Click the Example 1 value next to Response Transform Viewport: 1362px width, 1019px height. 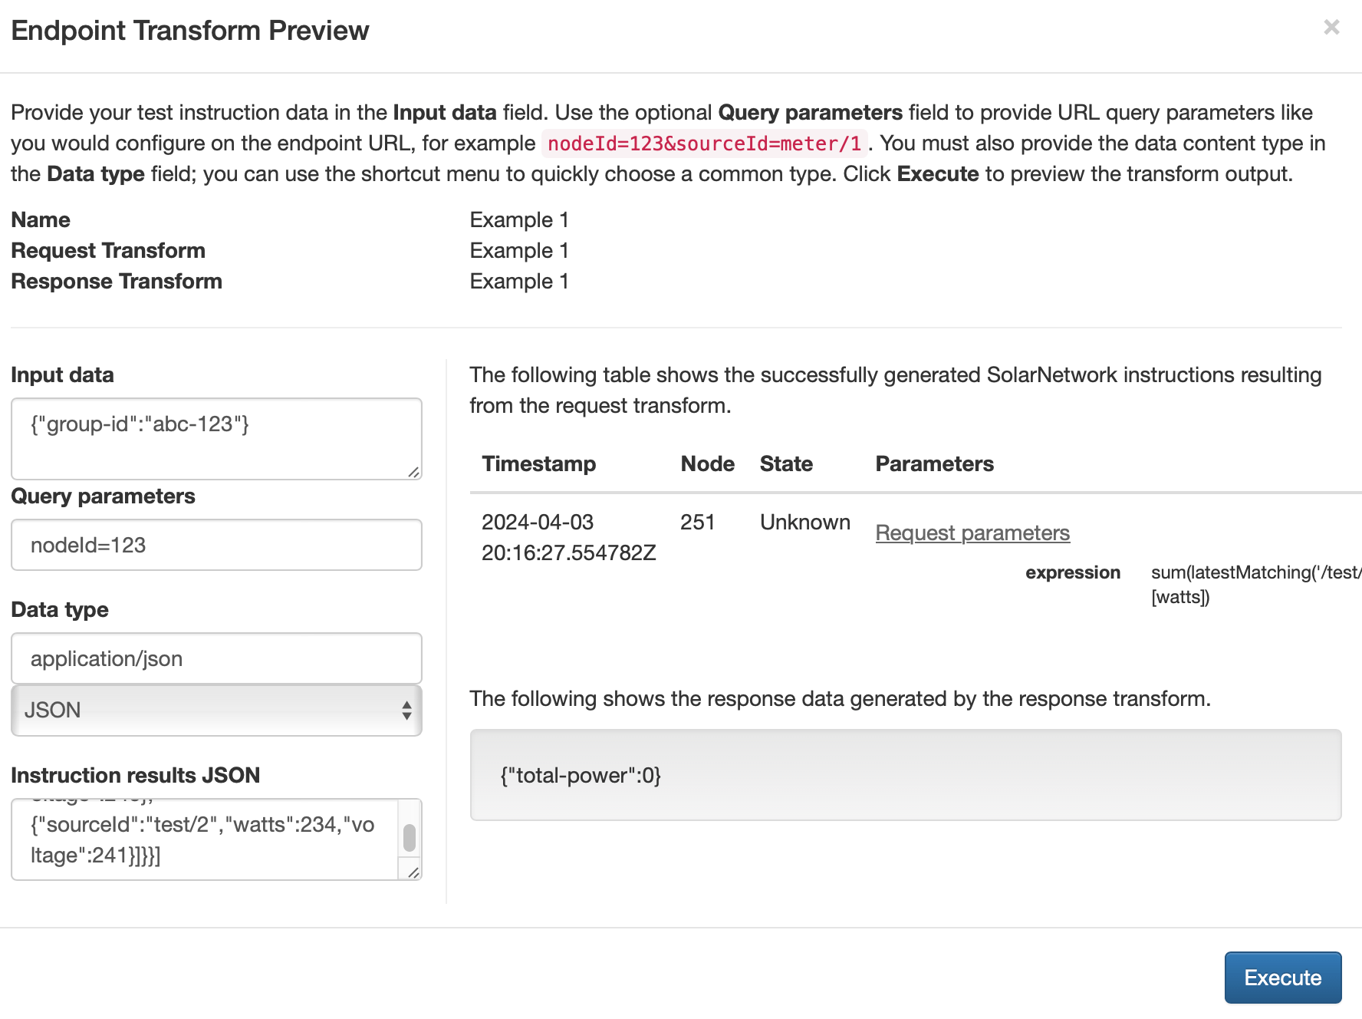519,281
